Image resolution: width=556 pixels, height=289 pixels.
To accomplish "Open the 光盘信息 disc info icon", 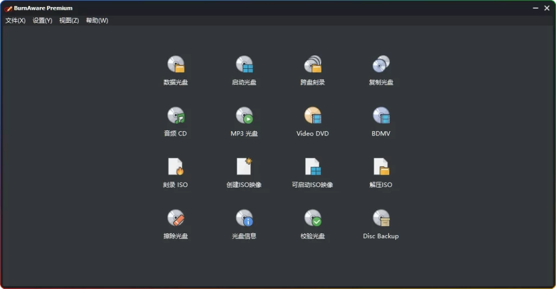I will click(244, 218).
